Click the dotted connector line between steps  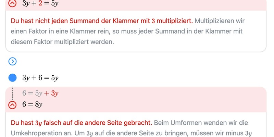[12, 93]
